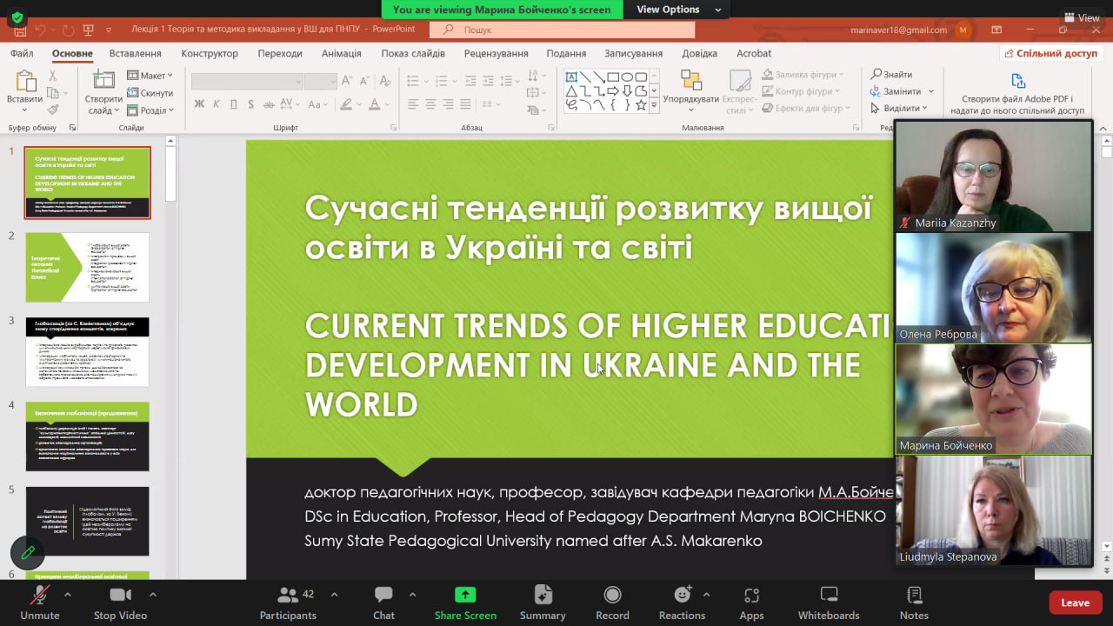
Task: Expand audio options arrow beside Unmute
Action: pos(68,595)
